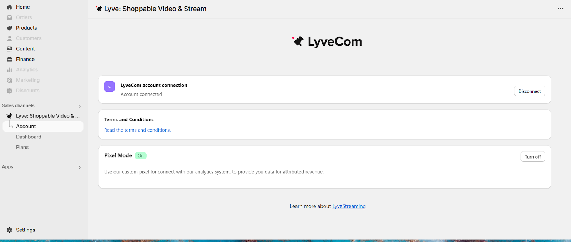
Task: Turn off Pixel Mode
Action: point(532,157)
